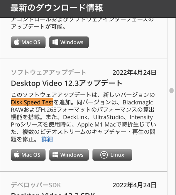176x195 pixels.
Task: Open the partially visible Desktop Video 12.3 SDK title
Action: tap(53, 194)
